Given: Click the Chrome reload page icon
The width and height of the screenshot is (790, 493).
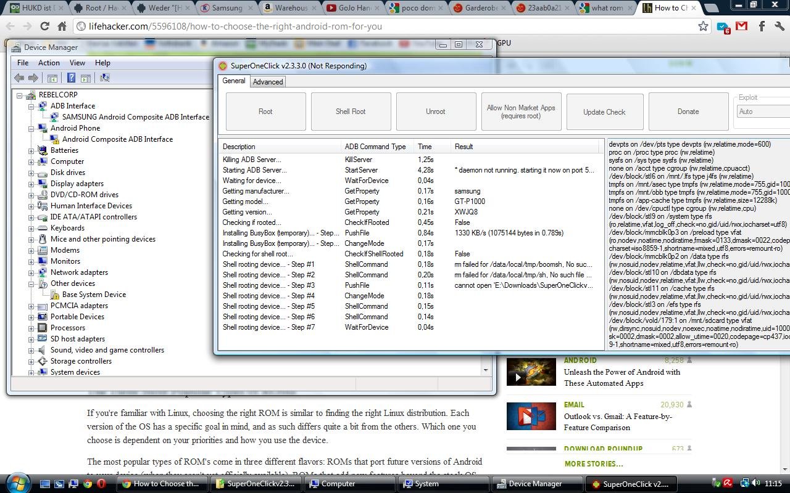Looking at the screenshot, I should point(44,26).
